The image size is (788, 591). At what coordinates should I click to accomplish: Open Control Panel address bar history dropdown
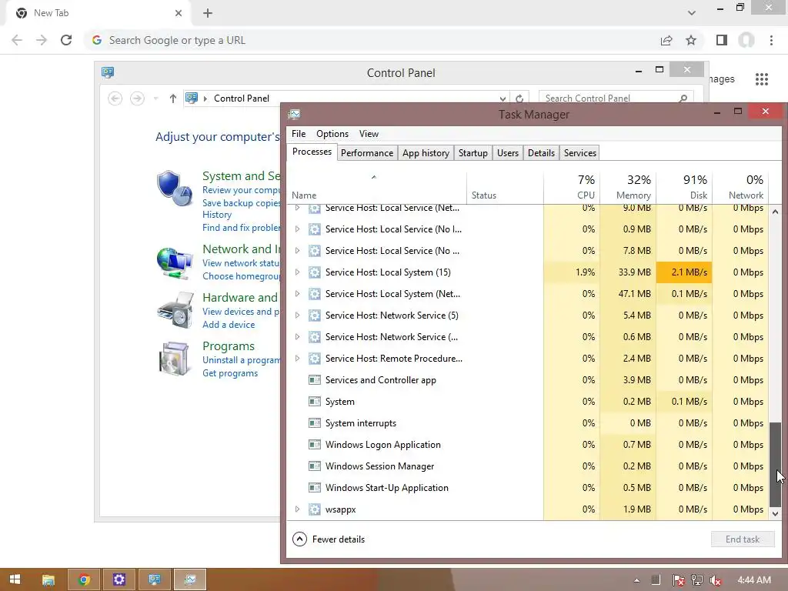point(503,98)
